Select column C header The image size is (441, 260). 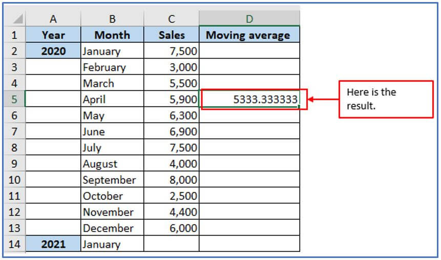(171, 19)
